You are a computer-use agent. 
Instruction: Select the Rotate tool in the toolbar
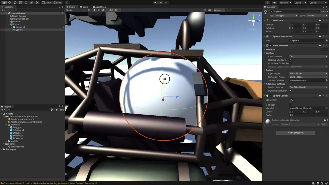15,3
